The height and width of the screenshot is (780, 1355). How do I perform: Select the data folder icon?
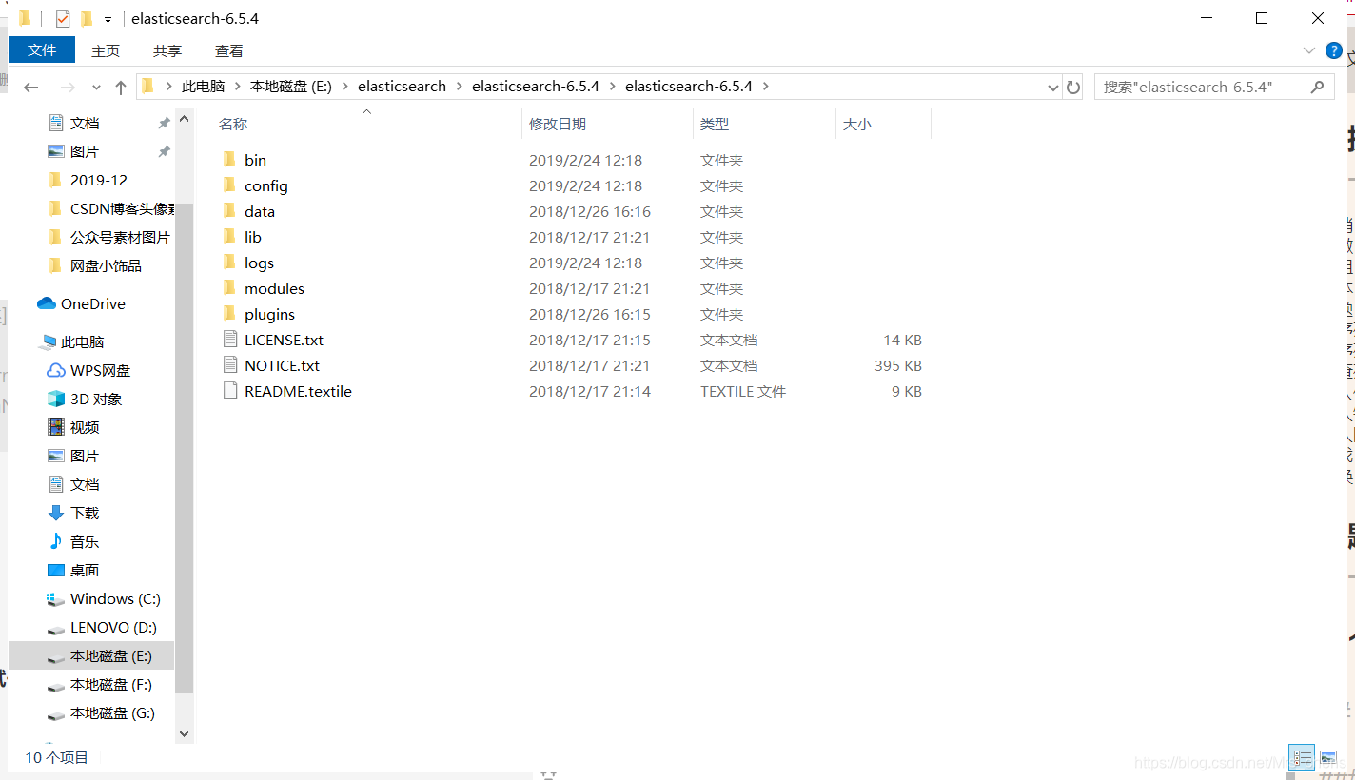click(229, 211)
